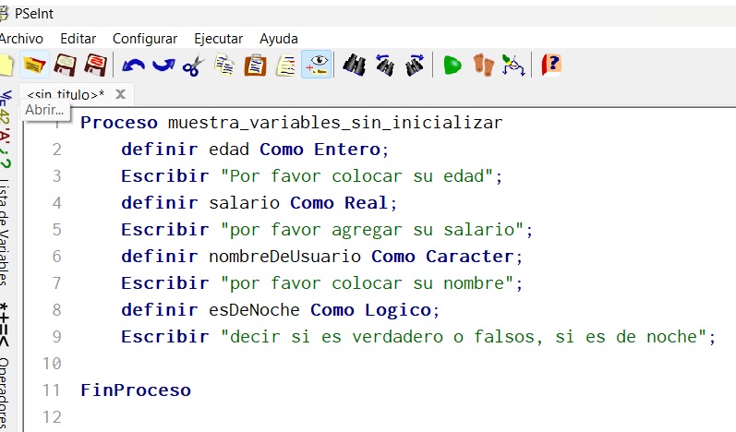Cut selection using the scissors icon
The image size is (736, 432).
[x=193, y=65]
